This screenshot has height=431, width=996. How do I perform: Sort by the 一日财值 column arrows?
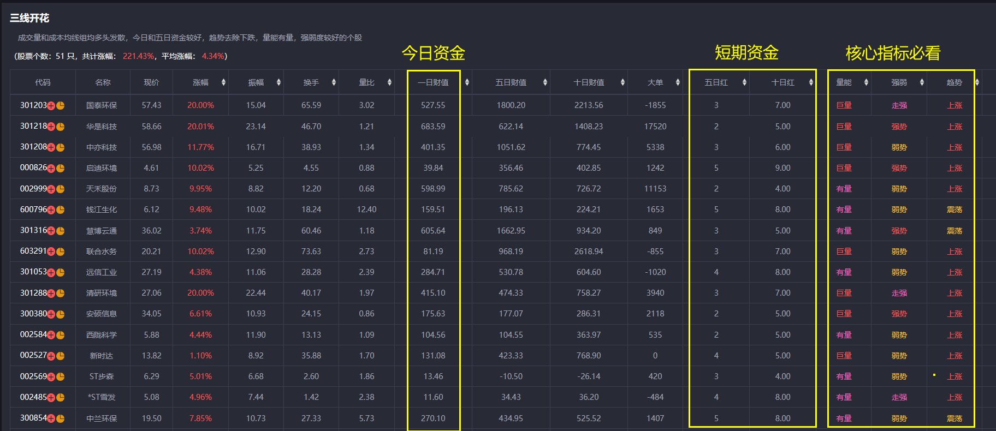pyautogui.click(x=467, y=82)
